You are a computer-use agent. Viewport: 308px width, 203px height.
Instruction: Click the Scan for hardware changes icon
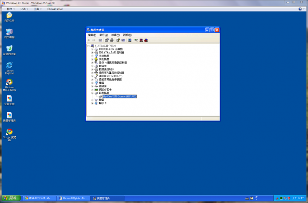tap(129, 40)
